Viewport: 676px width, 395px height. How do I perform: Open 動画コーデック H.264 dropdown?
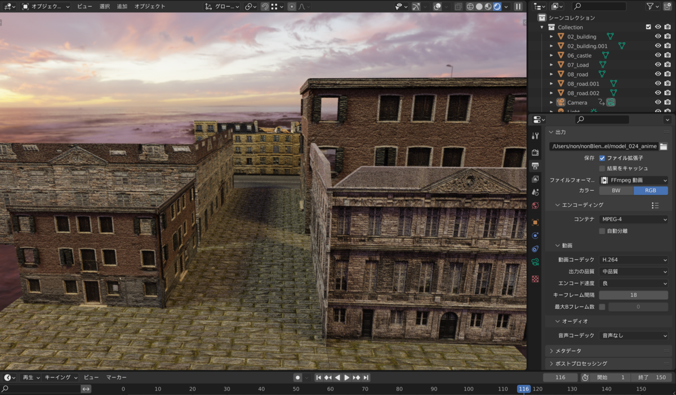(x=634, y=260)
